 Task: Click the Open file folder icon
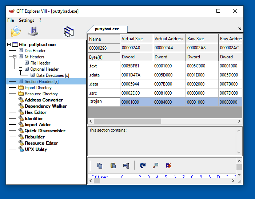pos(16,32)
